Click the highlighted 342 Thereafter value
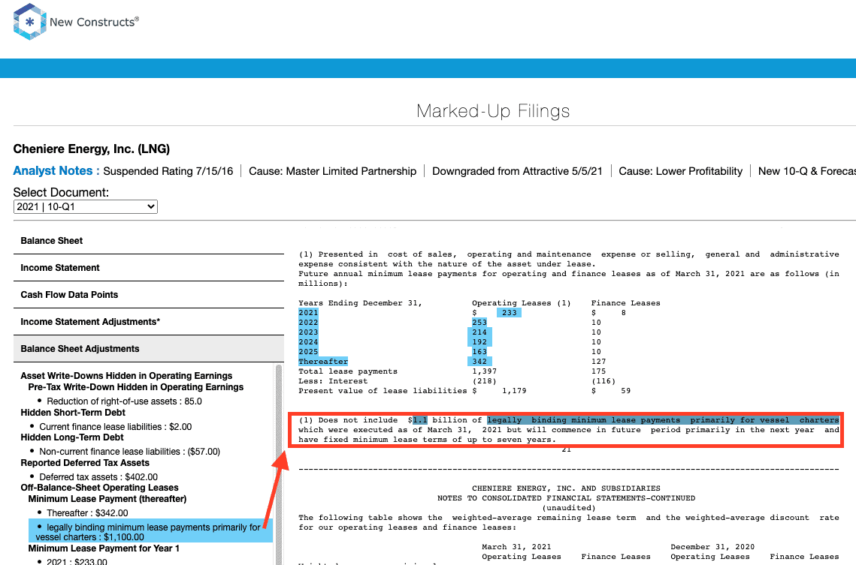856x565 pixels. (x=479, y=362)
